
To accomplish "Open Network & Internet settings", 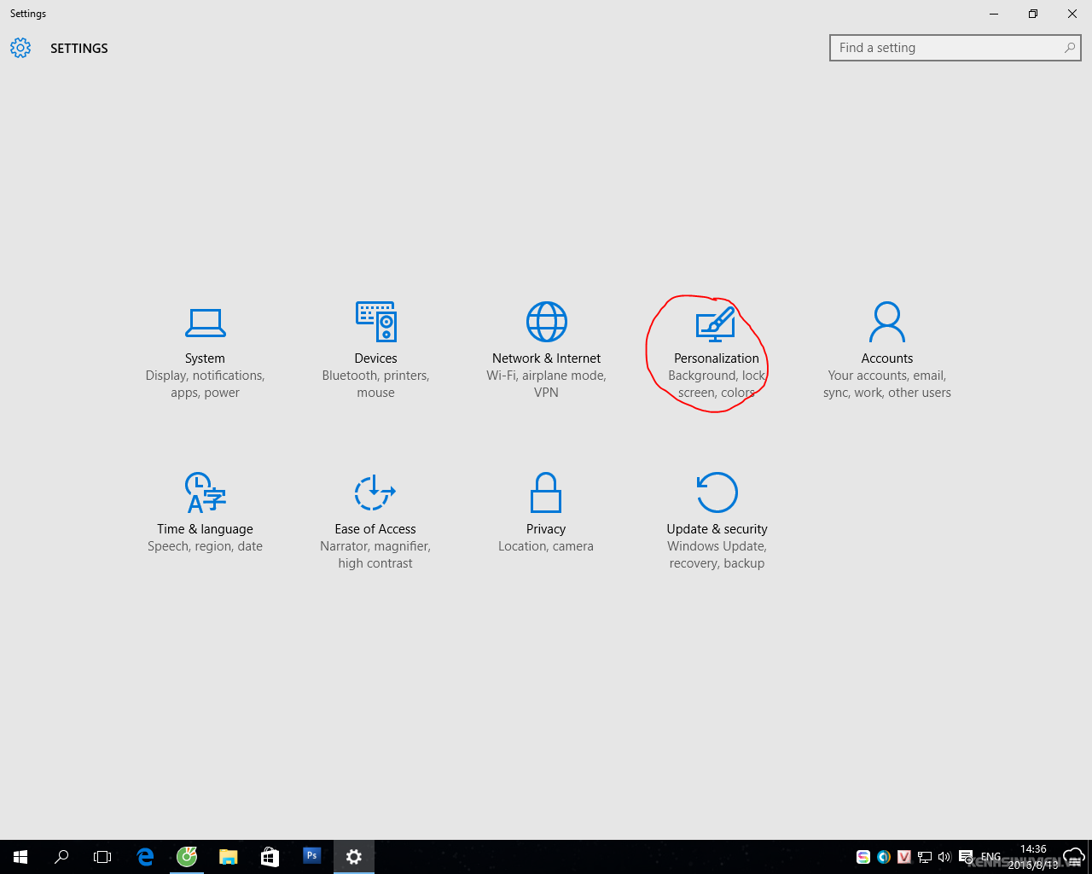I will point(546,350).
